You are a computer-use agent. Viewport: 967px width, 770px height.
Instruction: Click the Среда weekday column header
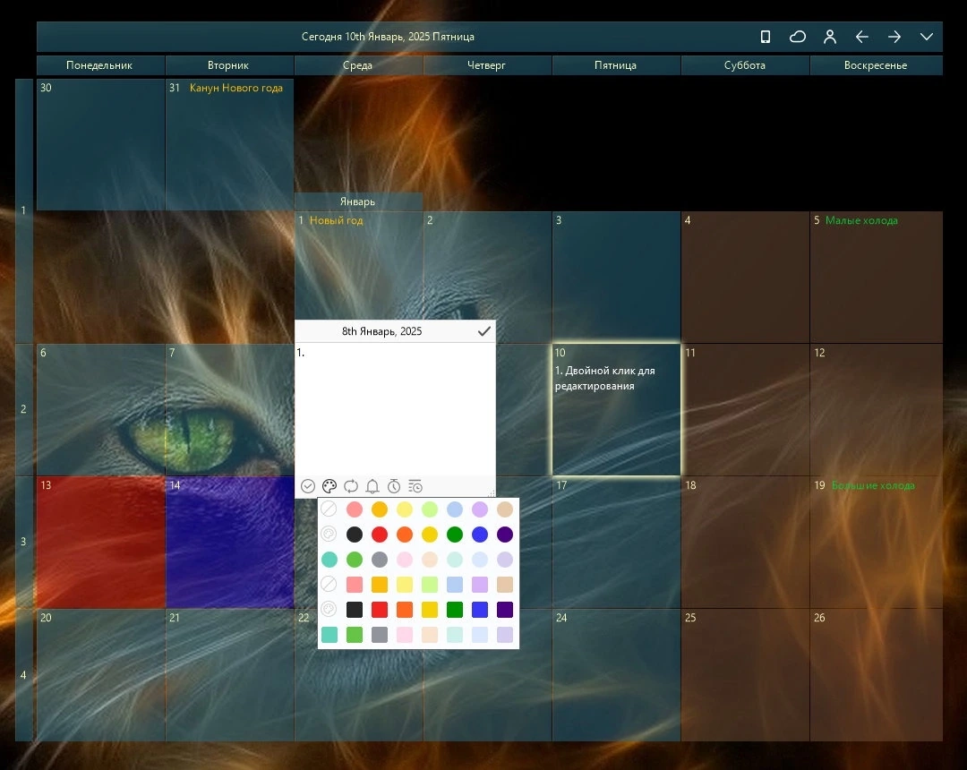coord(357,65)
